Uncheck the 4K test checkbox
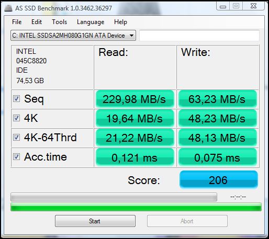Image resolution: width=269 pixels, height=239 pixels. coord(16,118)
